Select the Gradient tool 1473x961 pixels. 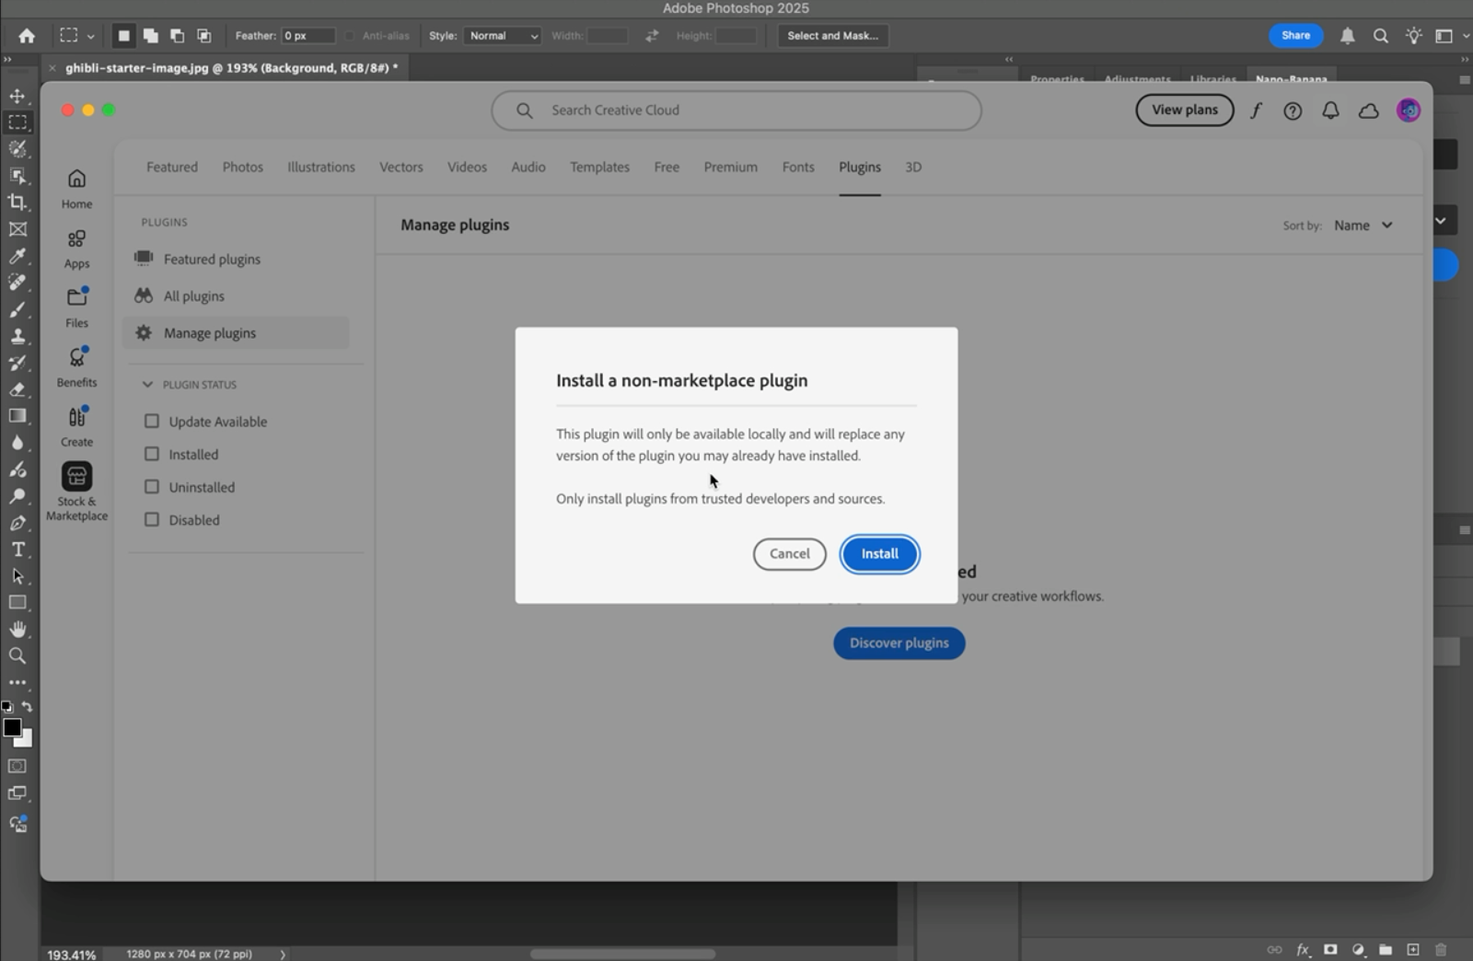pos(17,416)
